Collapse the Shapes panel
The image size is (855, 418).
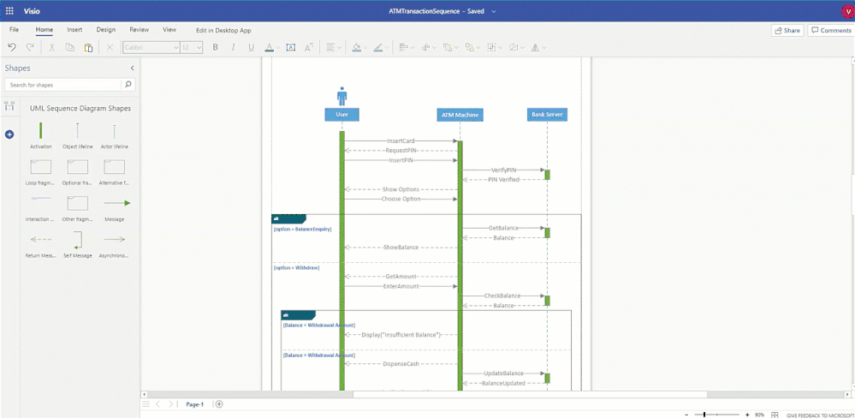[x=132, y=69]
